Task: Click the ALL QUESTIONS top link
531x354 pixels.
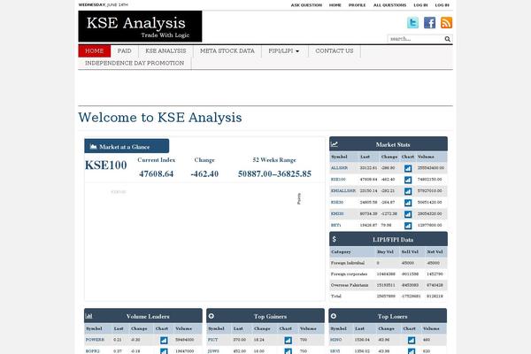Action: point(389,5)
